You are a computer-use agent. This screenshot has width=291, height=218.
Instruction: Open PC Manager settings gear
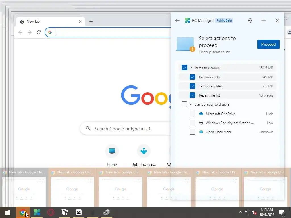pyautogui.click(x=250, y=20)
